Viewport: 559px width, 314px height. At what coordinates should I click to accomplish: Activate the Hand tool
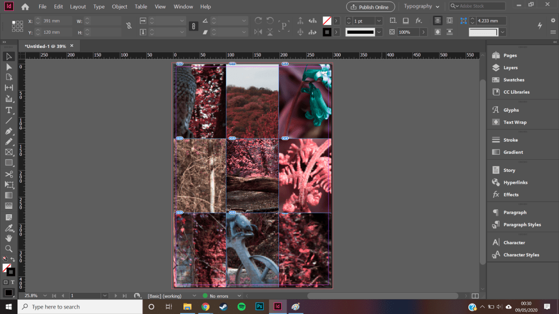[9, 238]
